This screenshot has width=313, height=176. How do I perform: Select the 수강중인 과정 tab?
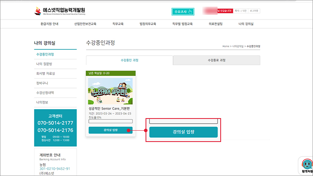(x=130, y=60)
